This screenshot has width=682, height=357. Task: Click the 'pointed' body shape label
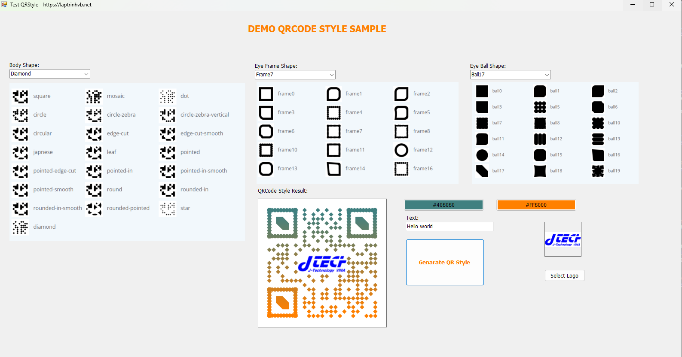190,152
